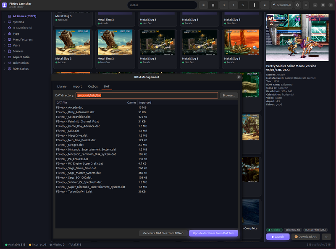
Task: Open the hamburger menu
Action: point(306,5)
